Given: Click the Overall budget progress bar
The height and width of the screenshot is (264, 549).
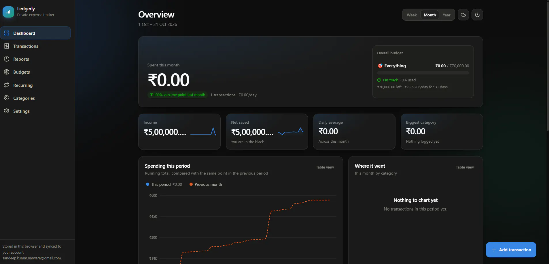Looking at the screenshot, I should click(423, 73).
